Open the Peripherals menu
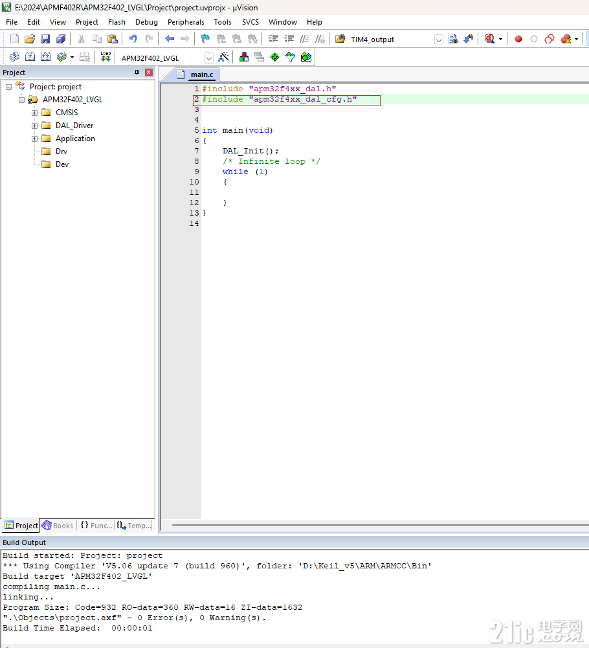The image size is (589, 648). click(x=186, y=22)
